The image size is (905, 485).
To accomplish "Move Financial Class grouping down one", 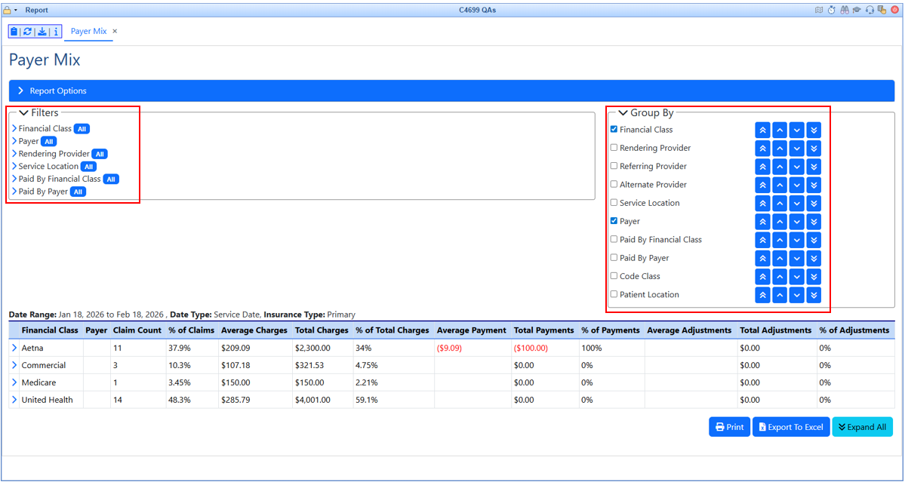I will pos(796,130).
